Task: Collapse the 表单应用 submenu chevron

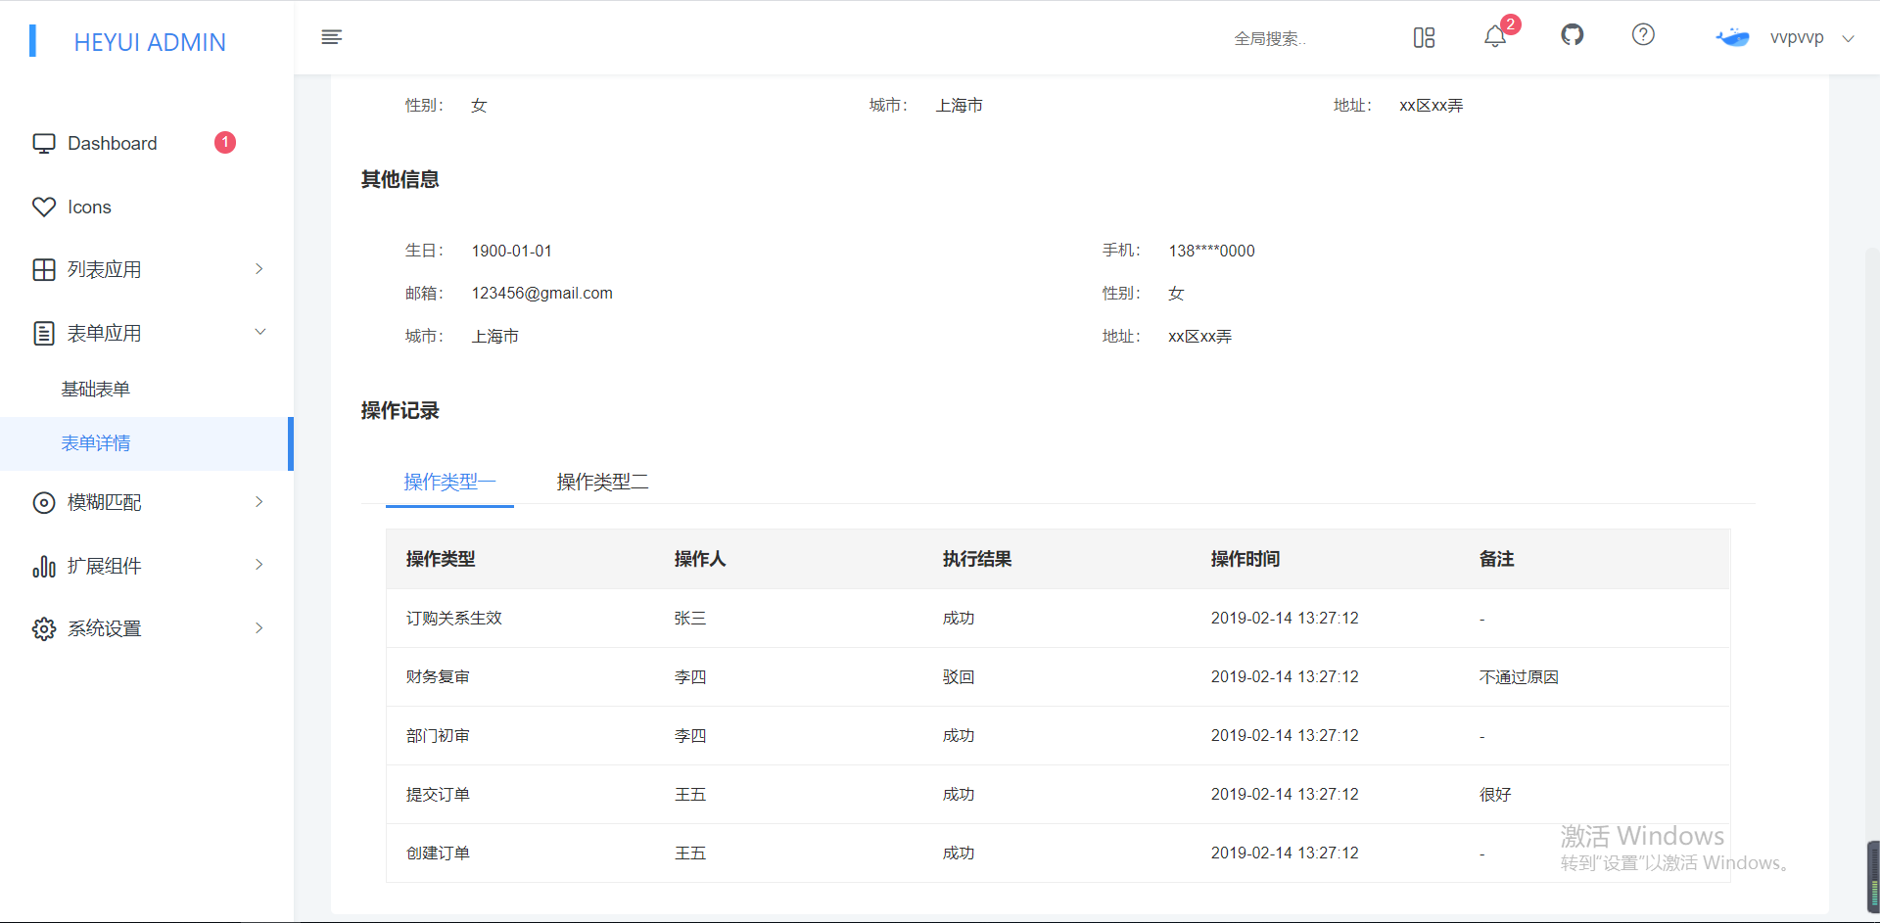Action: pos(260,332)
